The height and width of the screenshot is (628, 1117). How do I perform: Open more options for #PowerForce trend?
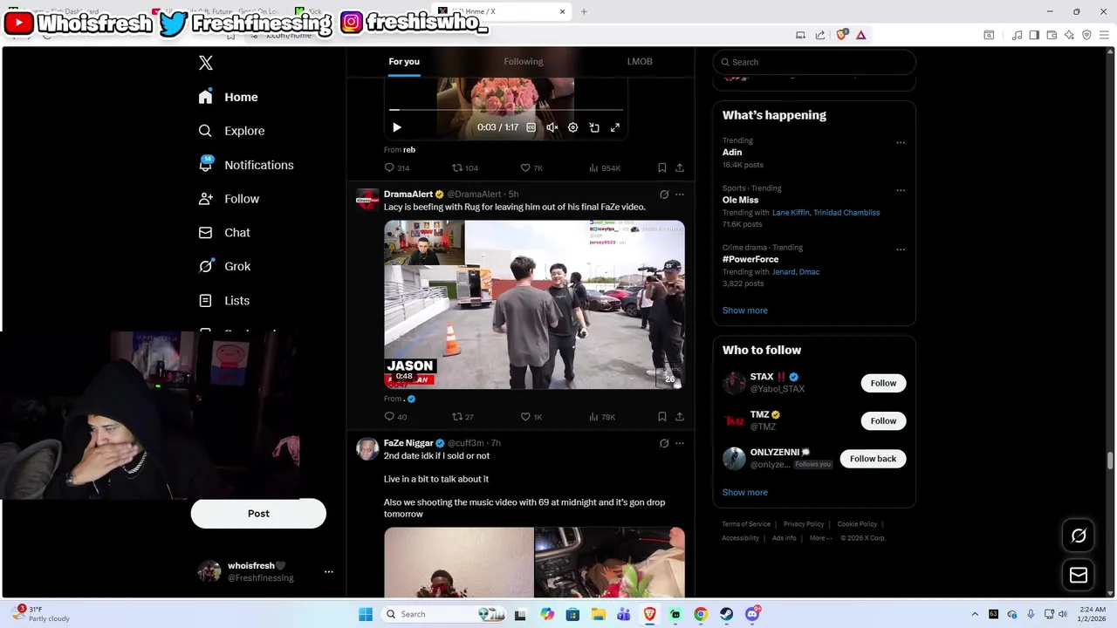(x=901, y=249)
